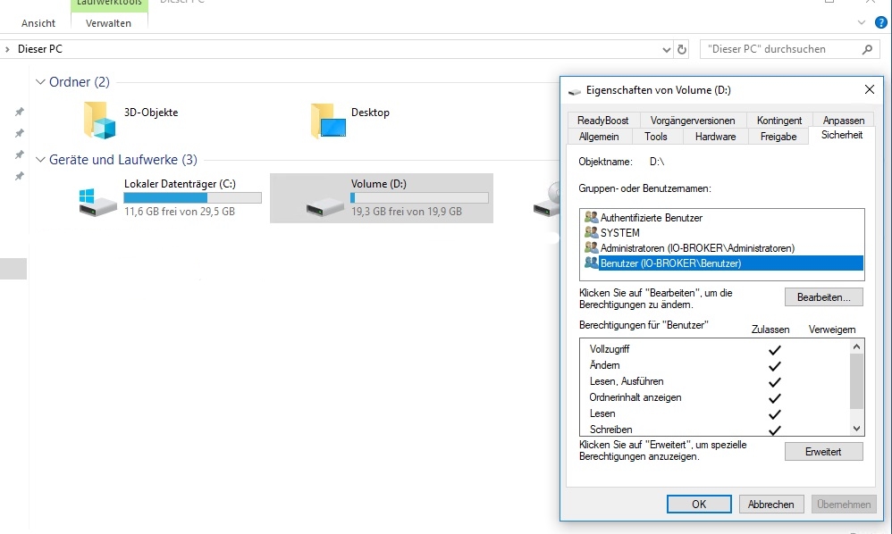Click the permissions list scroll-up arrow

tap(857, 346)
